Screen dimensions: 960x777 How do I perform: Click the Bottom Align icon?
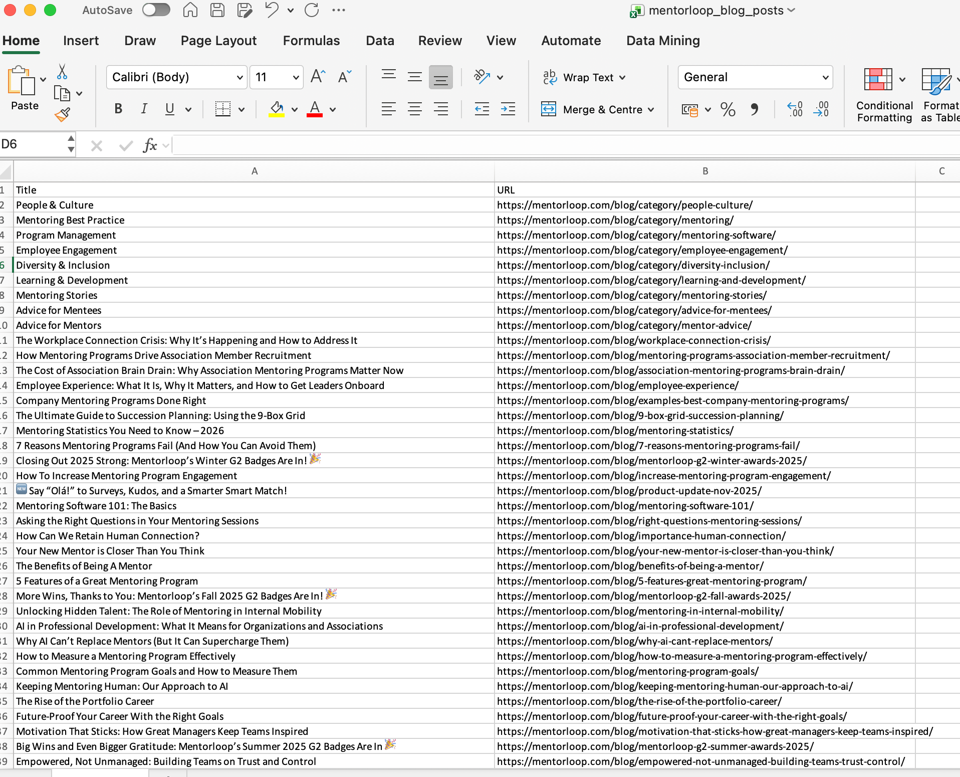[x=441, y=77]
